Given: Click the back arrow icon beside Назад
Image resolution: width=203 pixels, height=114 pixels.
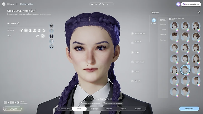Looking at the screenshot, I should pos(4,4).
